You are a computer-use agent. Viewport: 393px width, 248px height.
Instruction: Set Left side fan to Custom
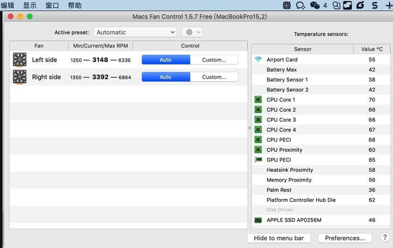tap(214, 60)
